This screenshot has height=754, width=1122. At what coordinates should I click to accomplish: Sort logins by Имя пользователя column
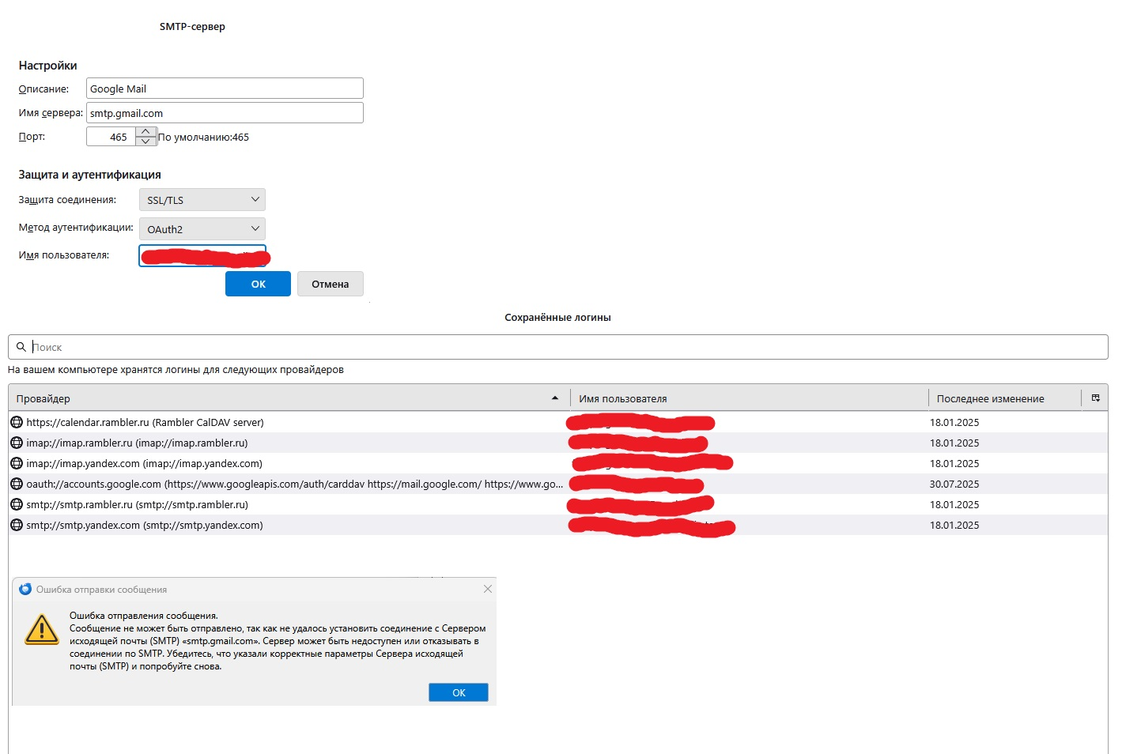tap(749, 398)
